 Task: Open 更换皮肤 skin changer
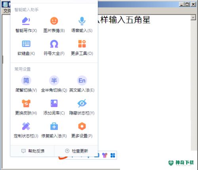coord(26,107)
